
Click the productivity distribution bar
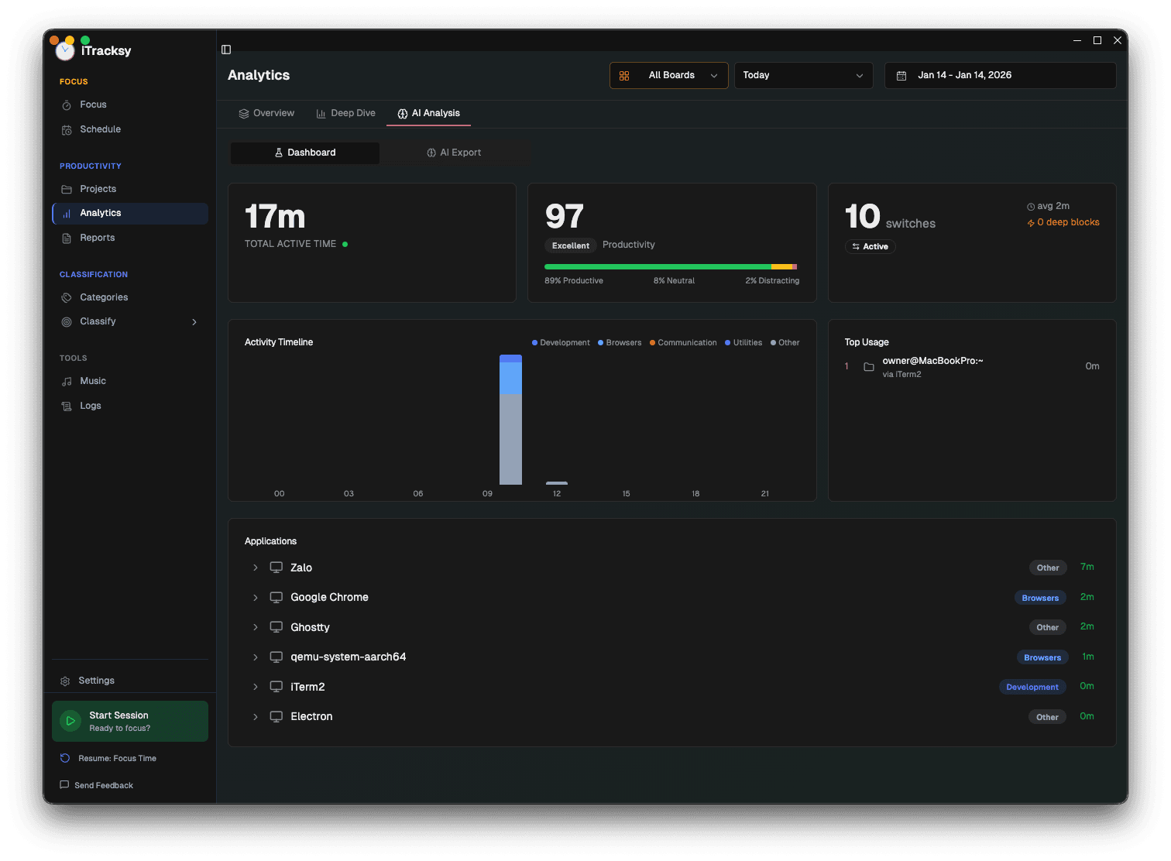671,266
